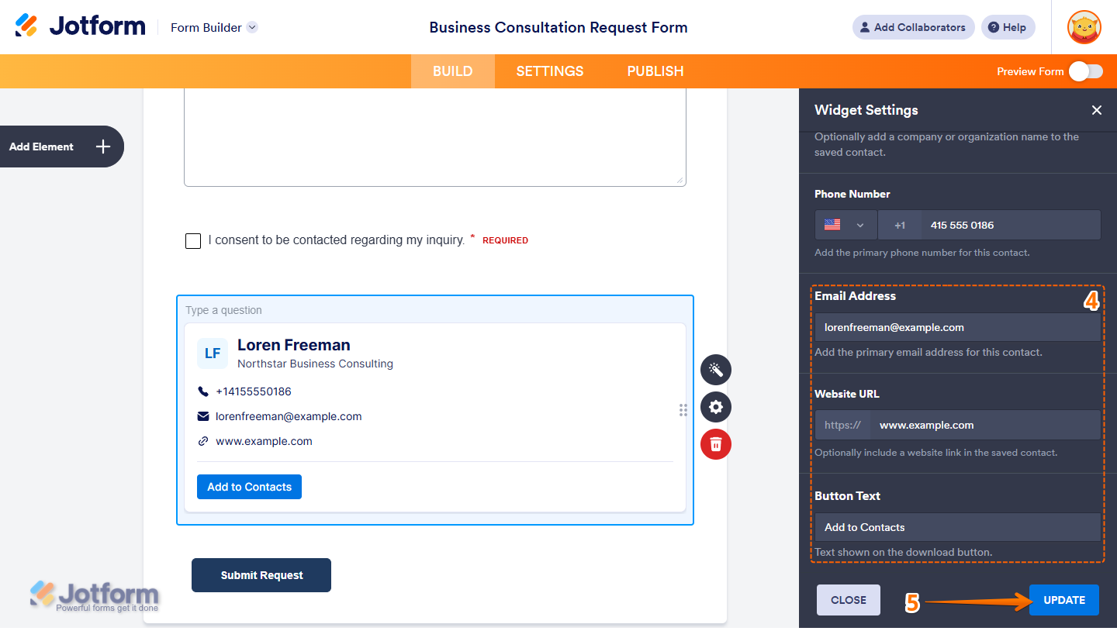
Task: Switch to the BUILD tab
Action: coord(452,71)
